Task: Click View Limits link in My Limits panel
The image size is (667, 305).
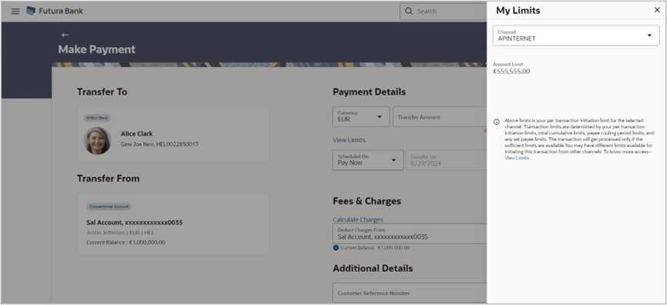Action: tap(517, 158)
